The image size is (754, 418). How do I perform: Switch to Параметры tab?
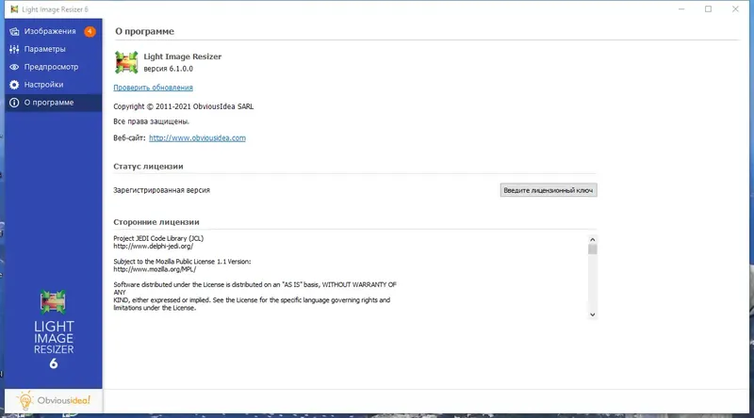(54, 49)
